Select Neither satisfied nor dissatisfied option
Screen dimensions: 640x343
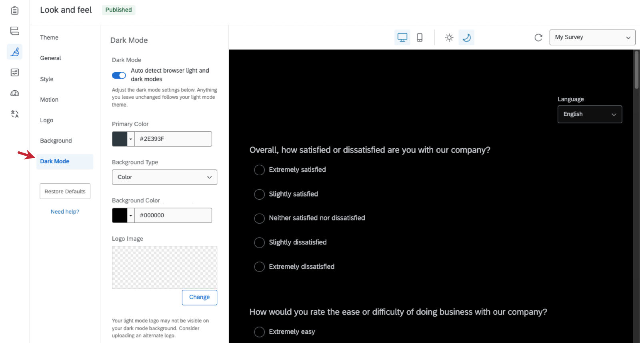[x=259, y=218]
